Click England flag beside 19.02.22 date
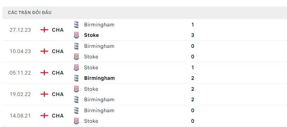 click(x=44, y=94)
